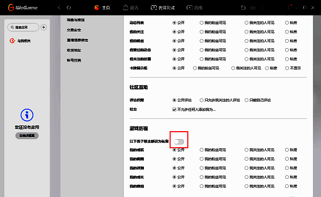Uncheck 不允许任何人添加我为... checkbox
321x197 pixels.
tap(174, 110)
